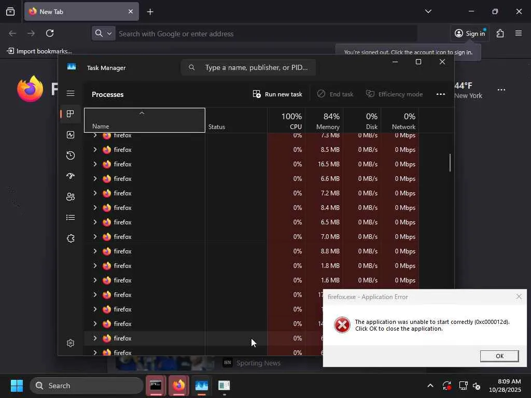Expand the firefox process using 8.8 MB
The width and height of the screenshot is (531, 398).
pos(95,251)
